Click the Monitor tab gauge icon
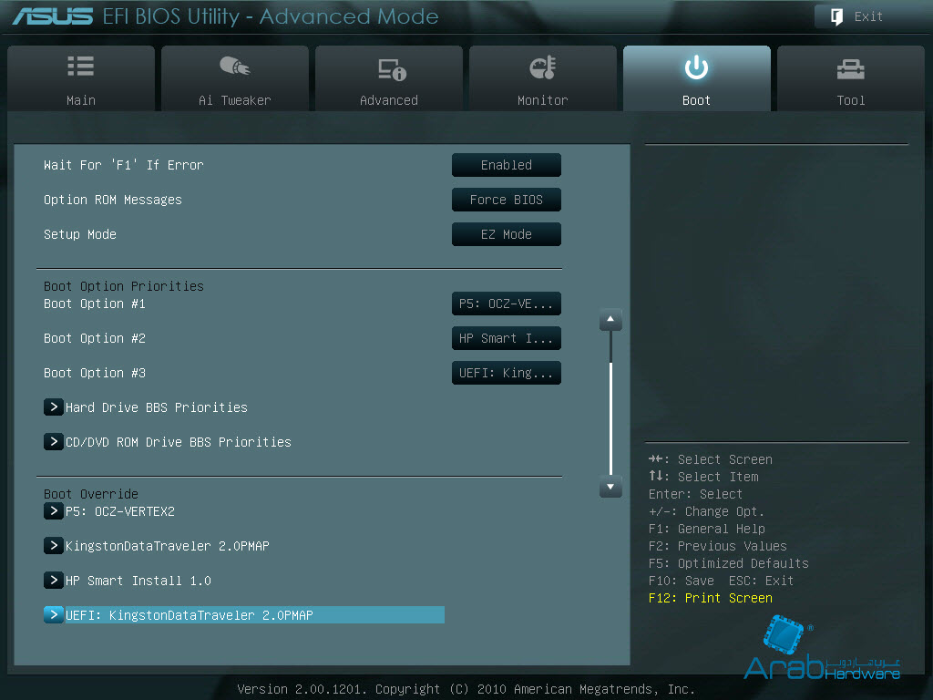 pyautogui.click(x=543, y=67)
